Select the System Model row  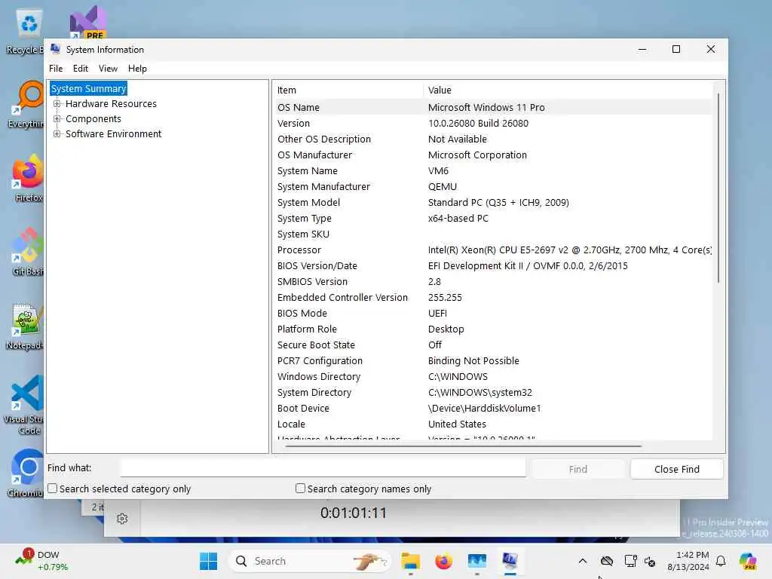coord(492,202)
